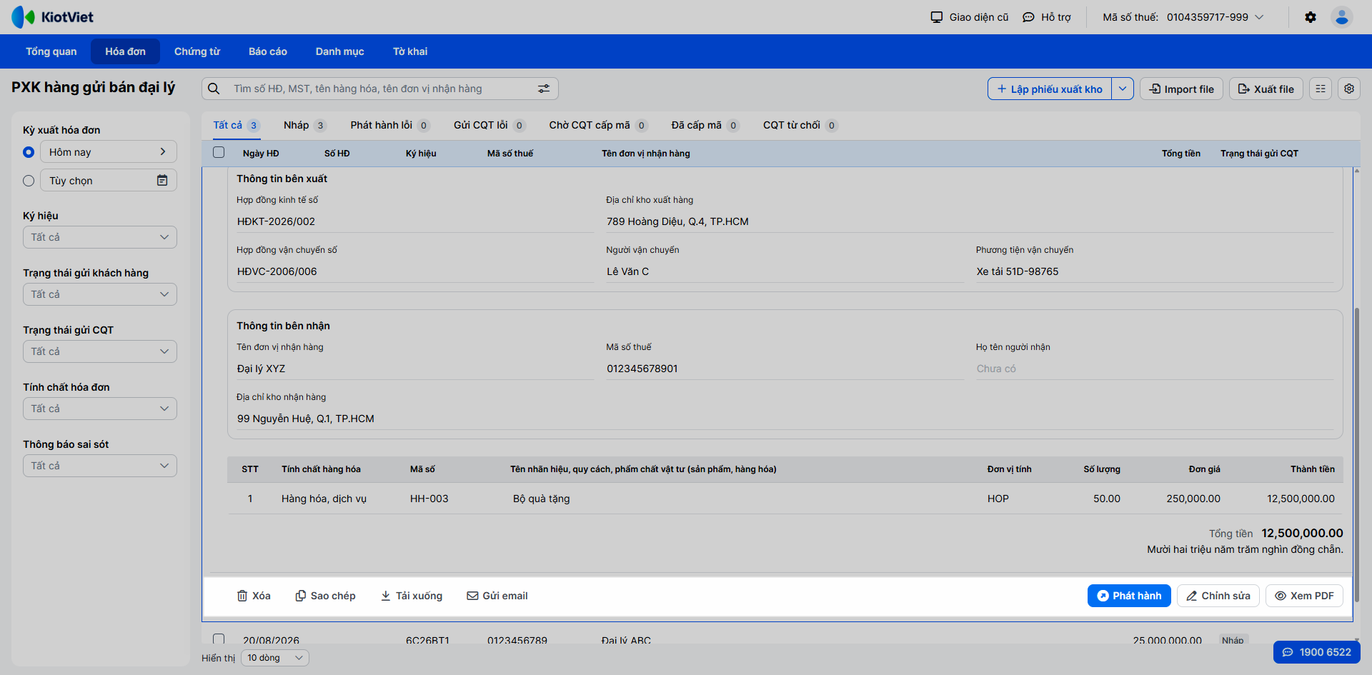Image resolution: width=1372 pixels, height=675 pixels.
Task: Click Gửi email envelope button
Action: tap(497, 596)
